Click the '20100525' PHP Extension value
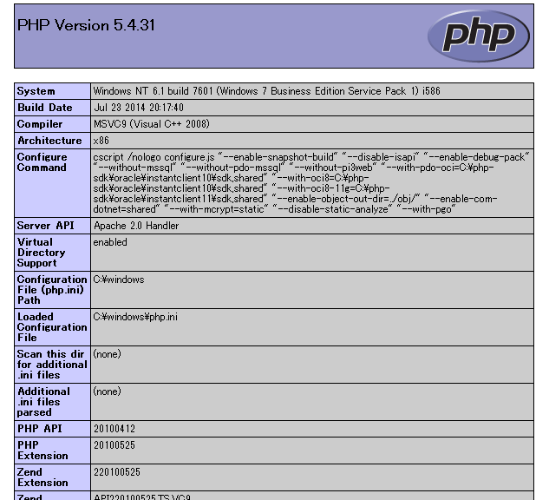Screen dimensions: 549x500 point(114,445)
